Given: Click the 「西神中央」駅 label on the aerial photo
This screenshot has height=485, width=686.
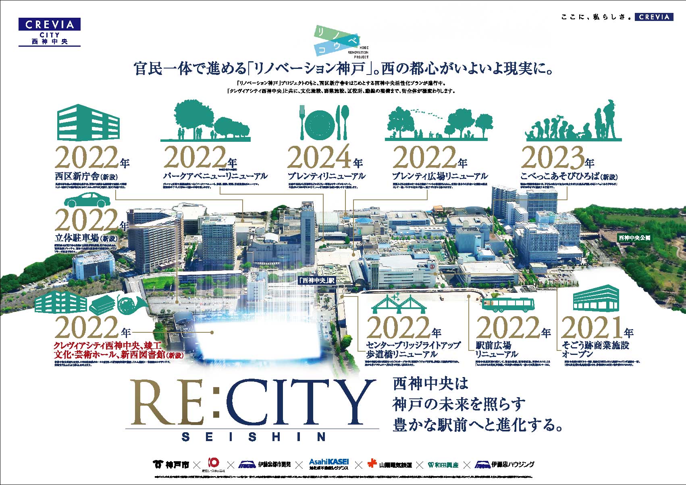Looking at the screenshot, I should [317, 280].
